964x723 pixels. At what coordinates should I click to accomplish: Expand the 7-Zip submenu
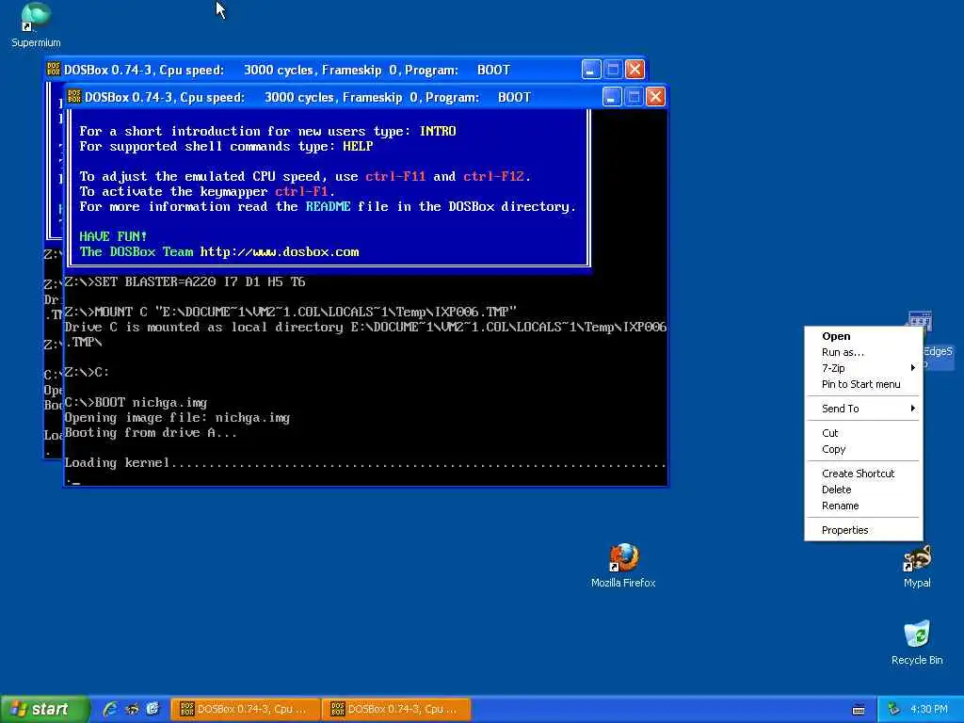click(x=863, y=368)
